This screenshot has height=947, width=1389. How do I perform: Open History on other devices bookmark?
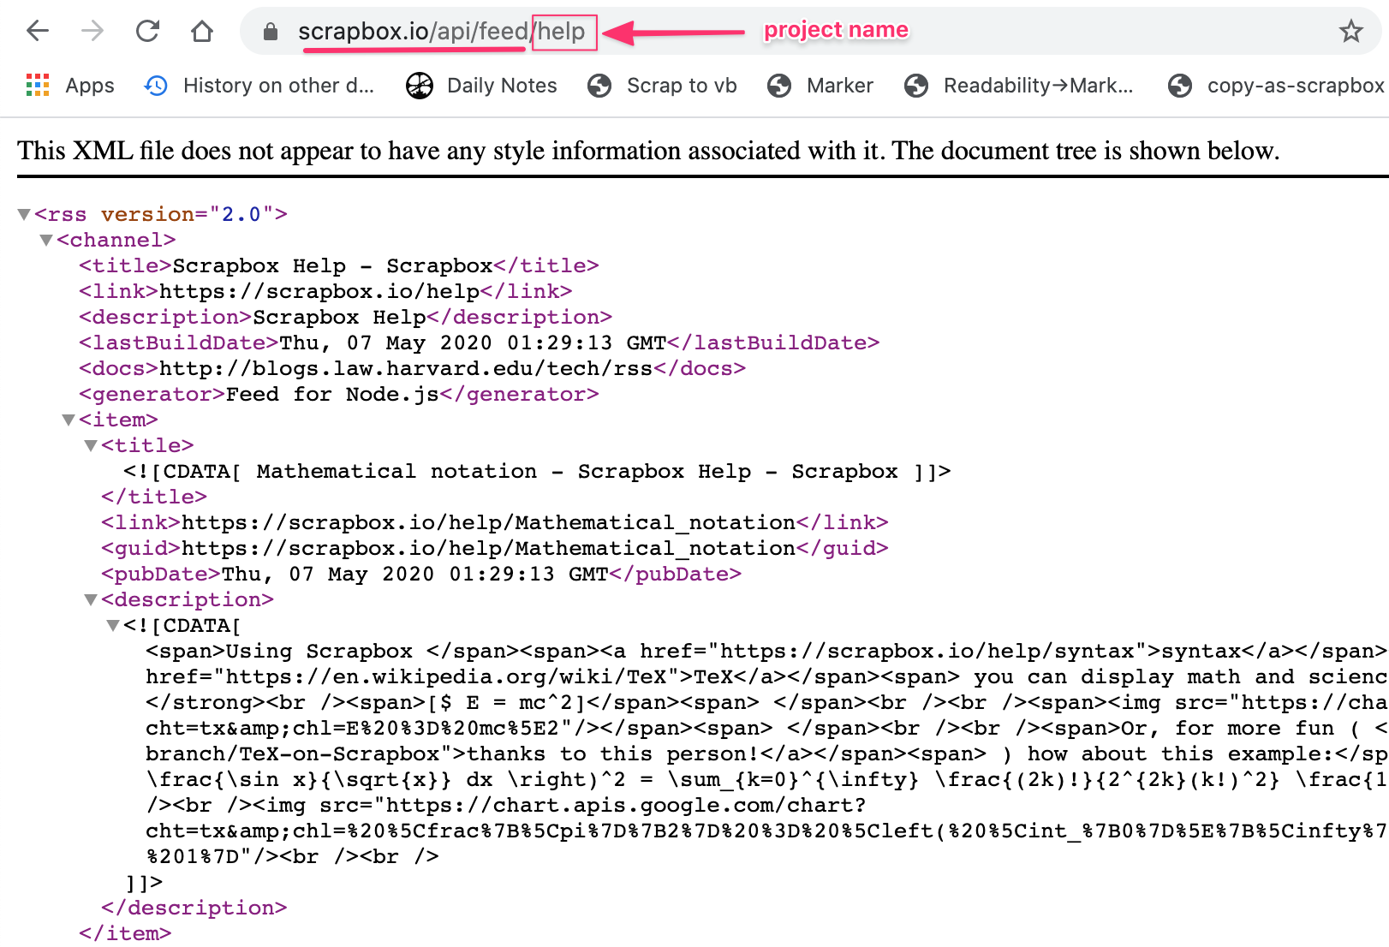tap(259, 86)
